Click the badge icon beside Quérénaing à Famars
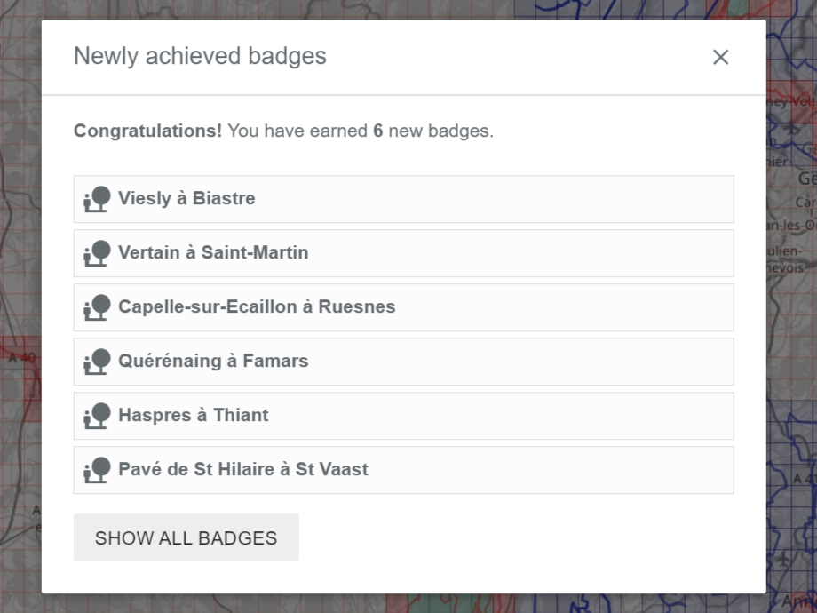The image size is (817, 613). (97, 362)
